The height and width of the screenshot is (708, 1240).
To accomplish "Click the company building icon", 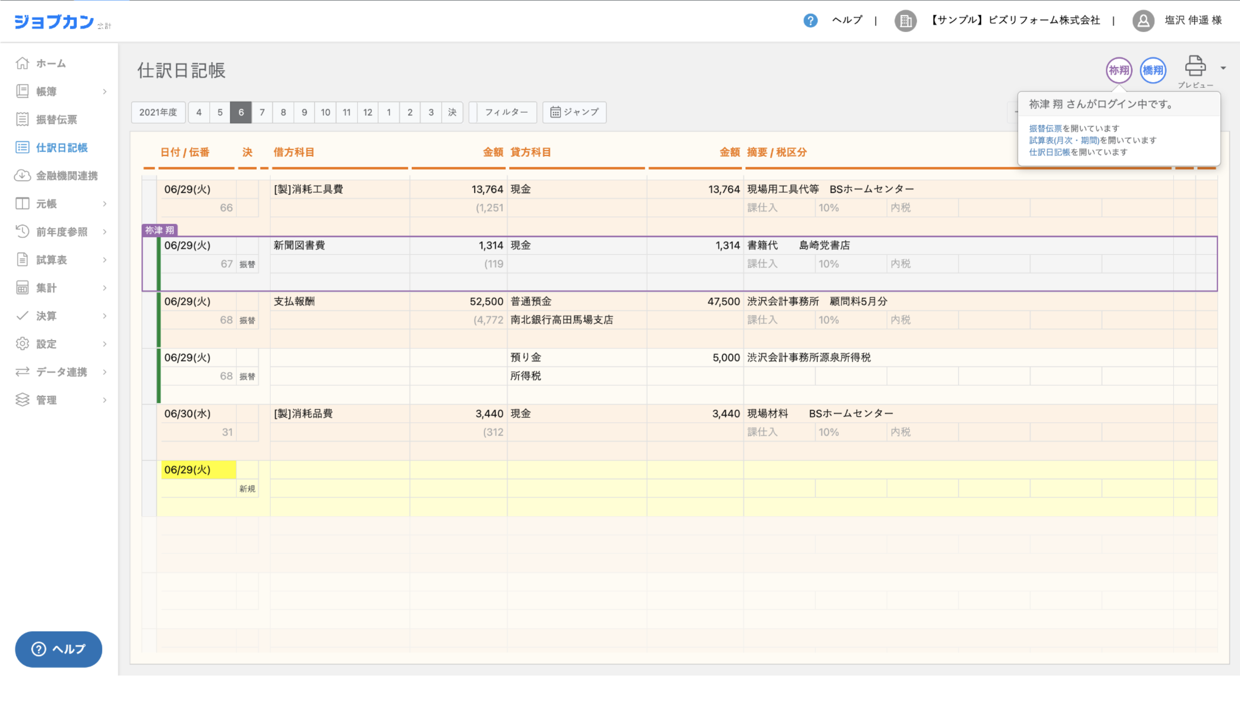I will (x=905, y=21).
